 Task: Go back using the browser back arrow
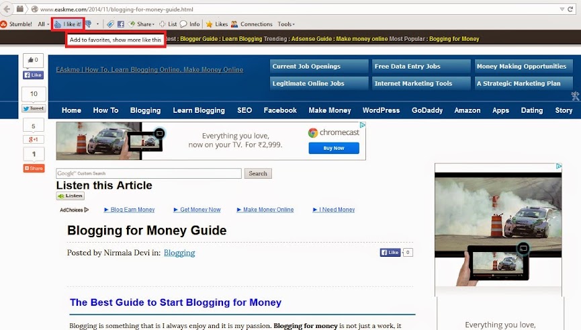click(x=7, y=9)
